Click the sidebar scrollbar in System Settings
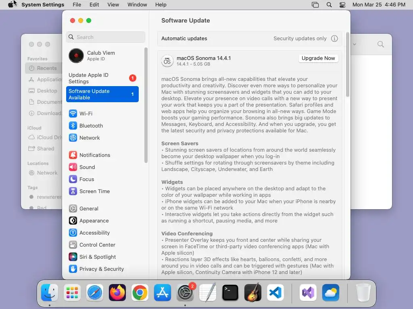This screenshot has height=309, width=413. tap(146, 105)
